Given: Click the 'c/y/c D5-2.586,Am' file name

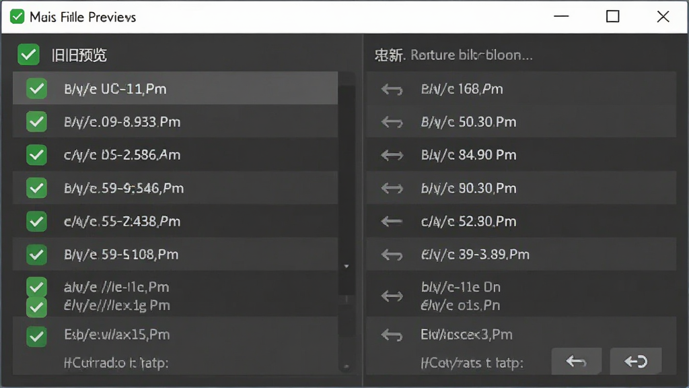Looking at the screenshot, I should (122, 155).
